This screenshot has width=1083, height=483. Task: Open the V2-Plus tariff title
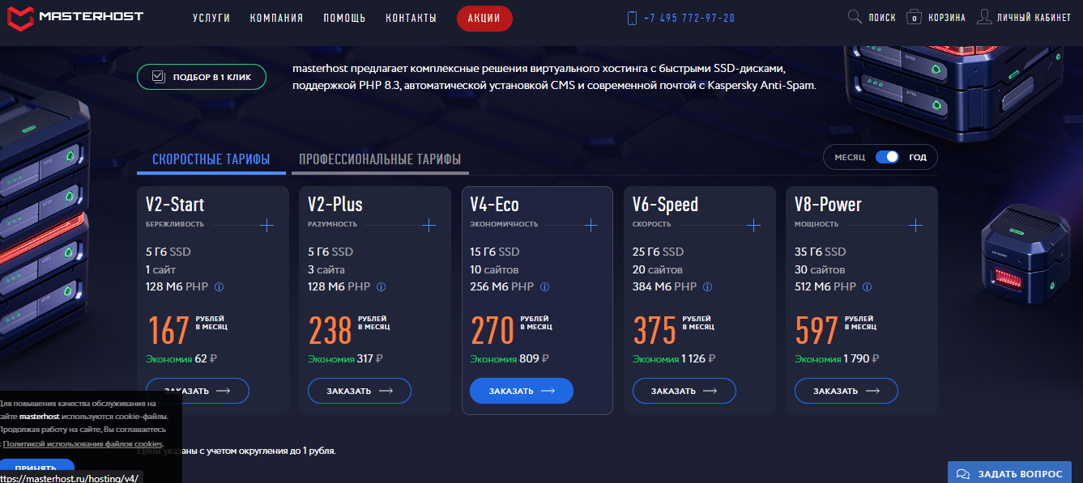(x=335, y=204)
